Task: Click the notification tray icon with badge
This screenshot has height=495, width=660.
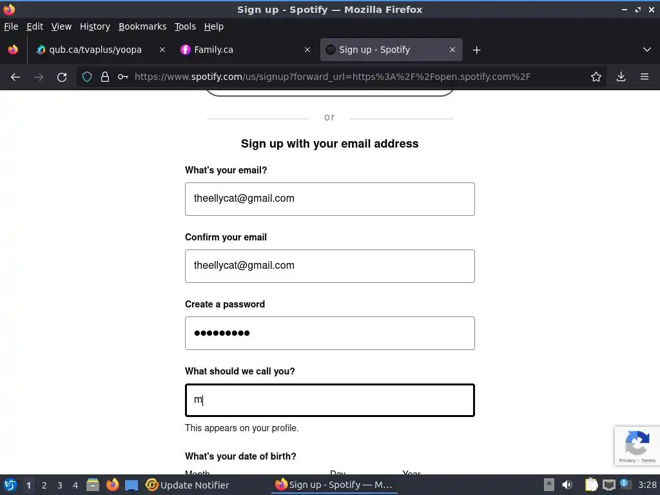Action: point(625,485)
